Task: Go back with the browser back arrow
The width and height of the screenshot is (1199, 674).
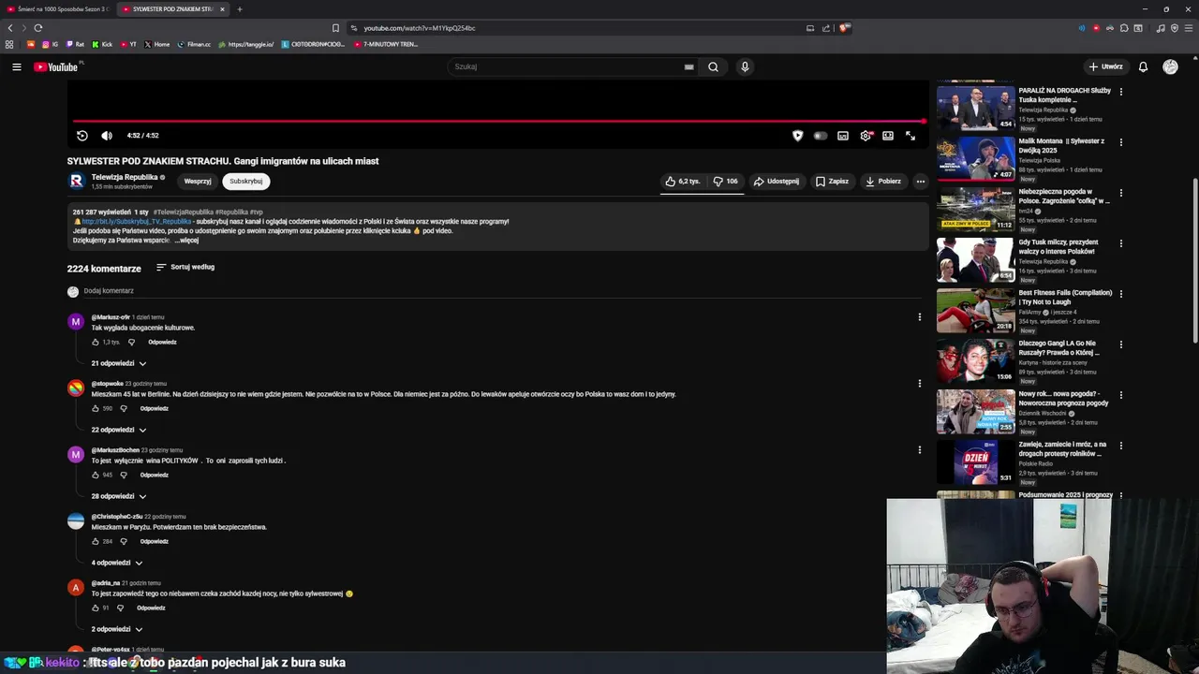Action: coord(9,28)
